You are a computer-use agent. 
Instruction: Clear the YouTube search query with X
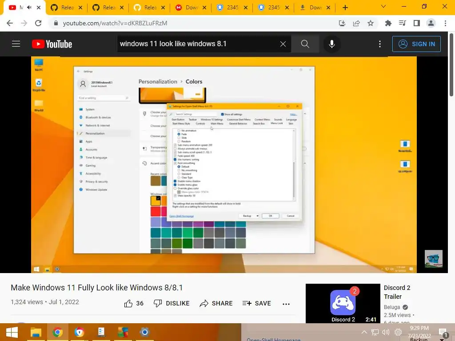283,44
